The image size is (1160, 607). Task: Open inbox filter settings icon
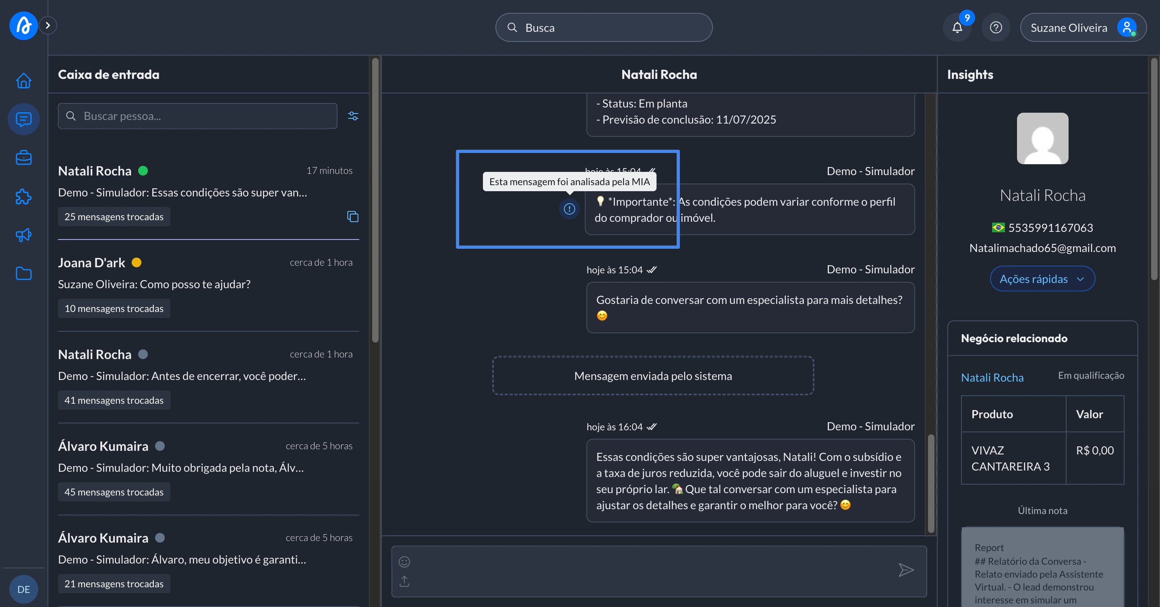(x=353, y=116)
